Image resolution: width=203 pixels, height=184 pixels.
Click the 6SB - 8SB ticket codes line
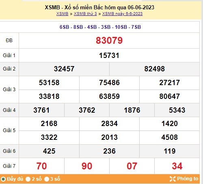pos(100,27)
